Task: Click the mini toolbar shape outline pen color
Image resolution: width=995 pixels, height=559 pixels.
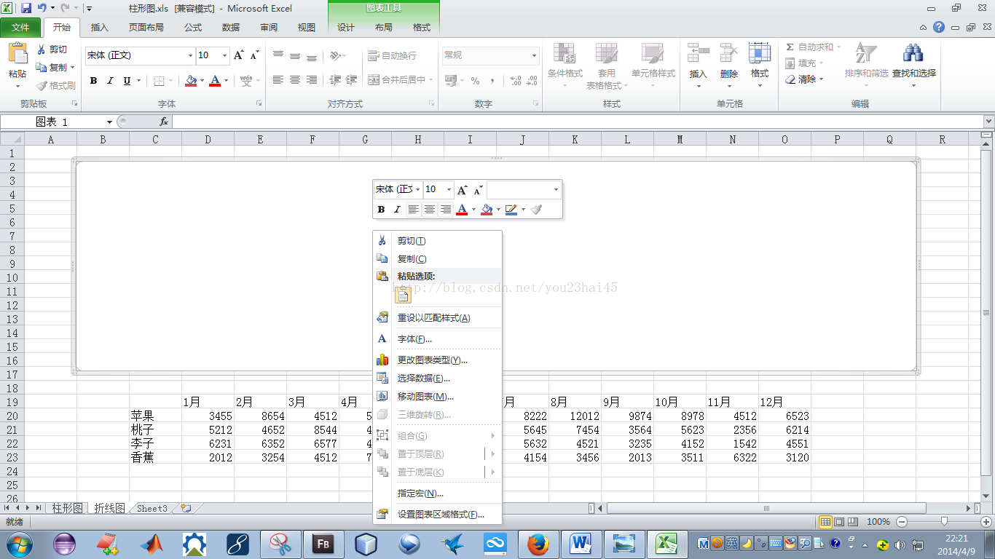Action: (511, 210)
